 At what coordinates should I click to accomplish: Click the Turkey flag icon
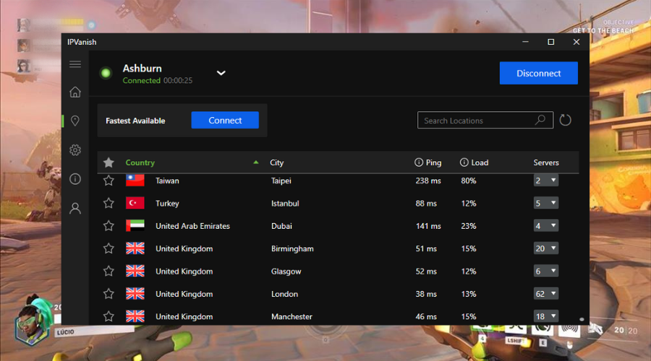pyautogui.click(x=135, y=203)
